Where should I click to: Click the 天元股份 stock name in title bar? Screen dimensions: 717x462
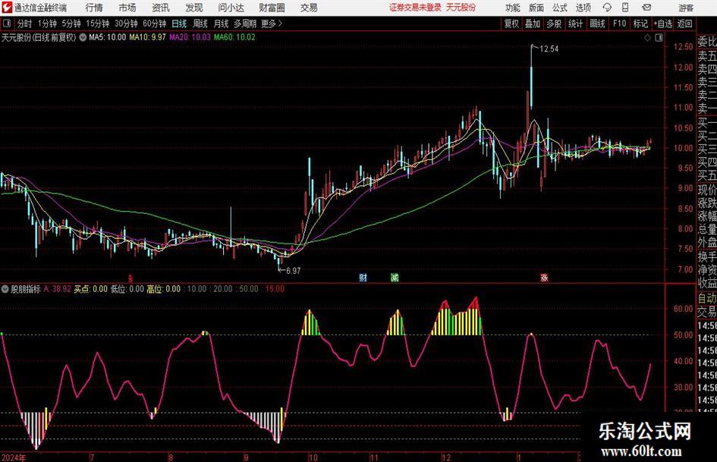[461, 8]
